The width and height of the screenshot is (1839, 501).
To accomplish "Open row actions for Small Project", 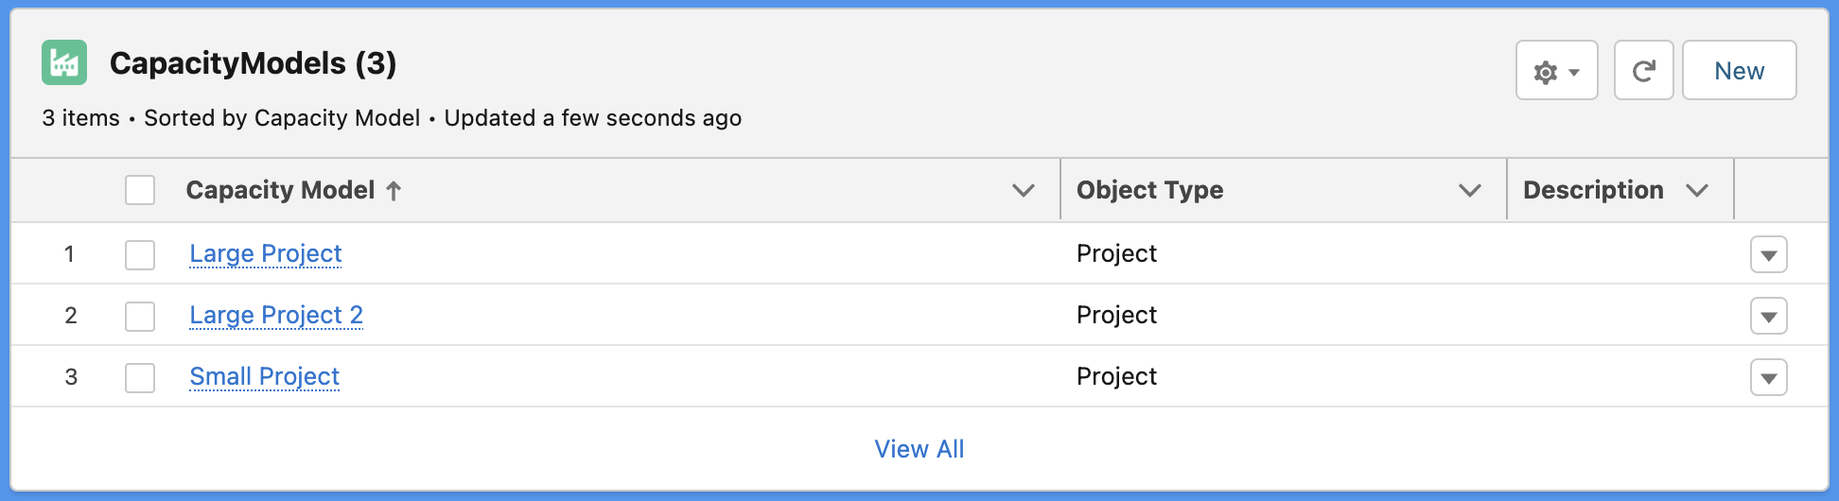I will tap(1768, 377).
